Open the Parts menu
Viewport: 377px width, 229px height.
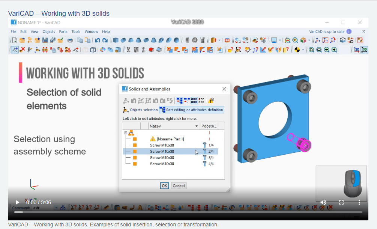click(x=63, y=32)
